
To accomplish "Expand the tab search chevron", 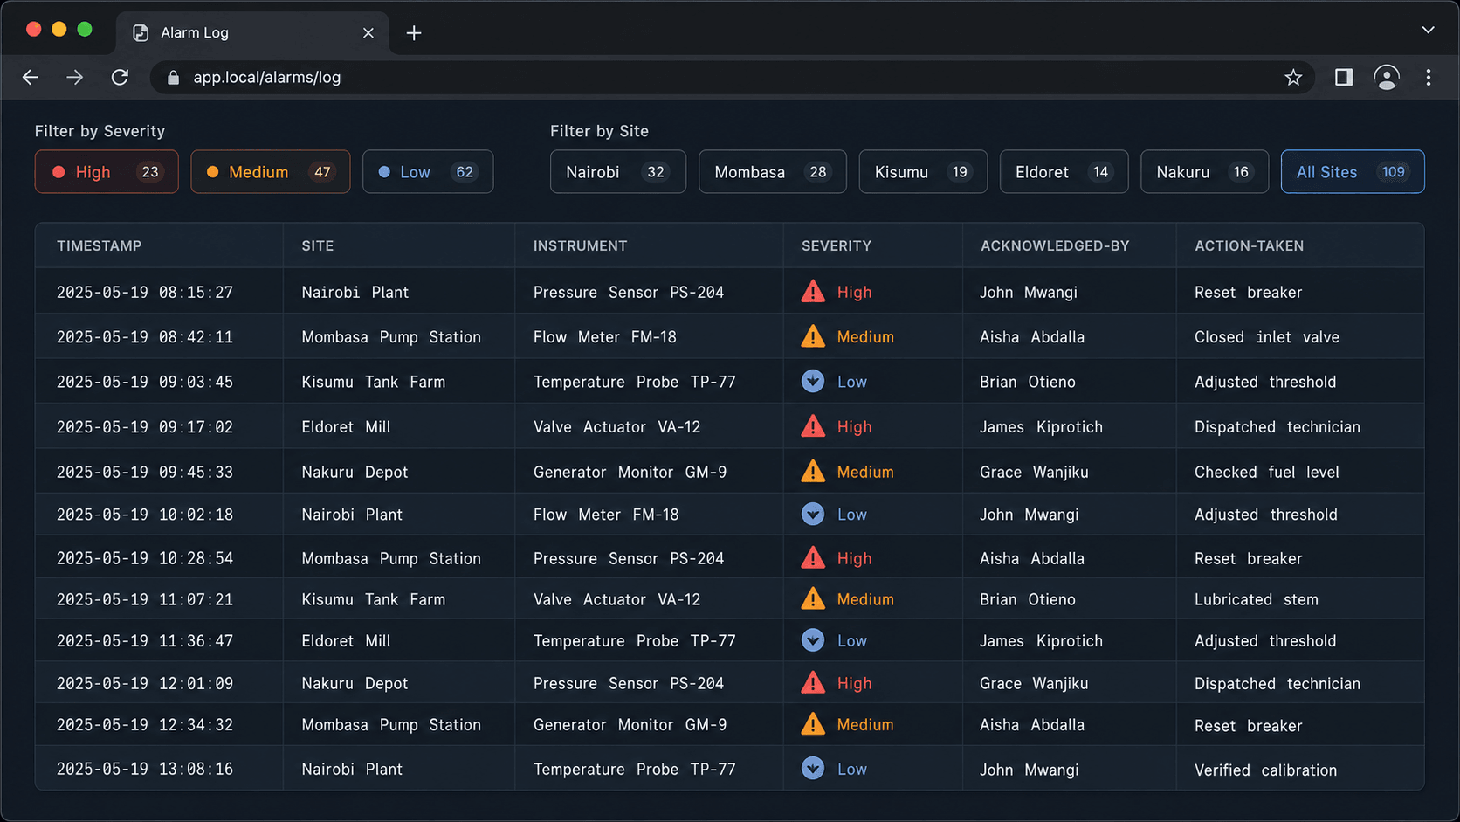I will (x=1428, y=30).
